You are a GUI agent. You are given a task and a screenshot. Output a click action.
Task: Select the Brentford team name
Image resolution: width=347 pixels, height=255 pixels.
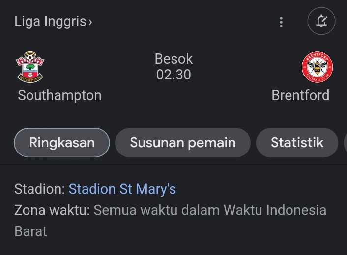click(300, 95)
